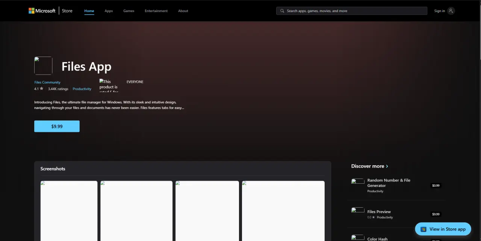The height and width of the screenshot is (241, 481).
Task: Select the Home tab
Action: pyautogui.click(x=89, y=11)
